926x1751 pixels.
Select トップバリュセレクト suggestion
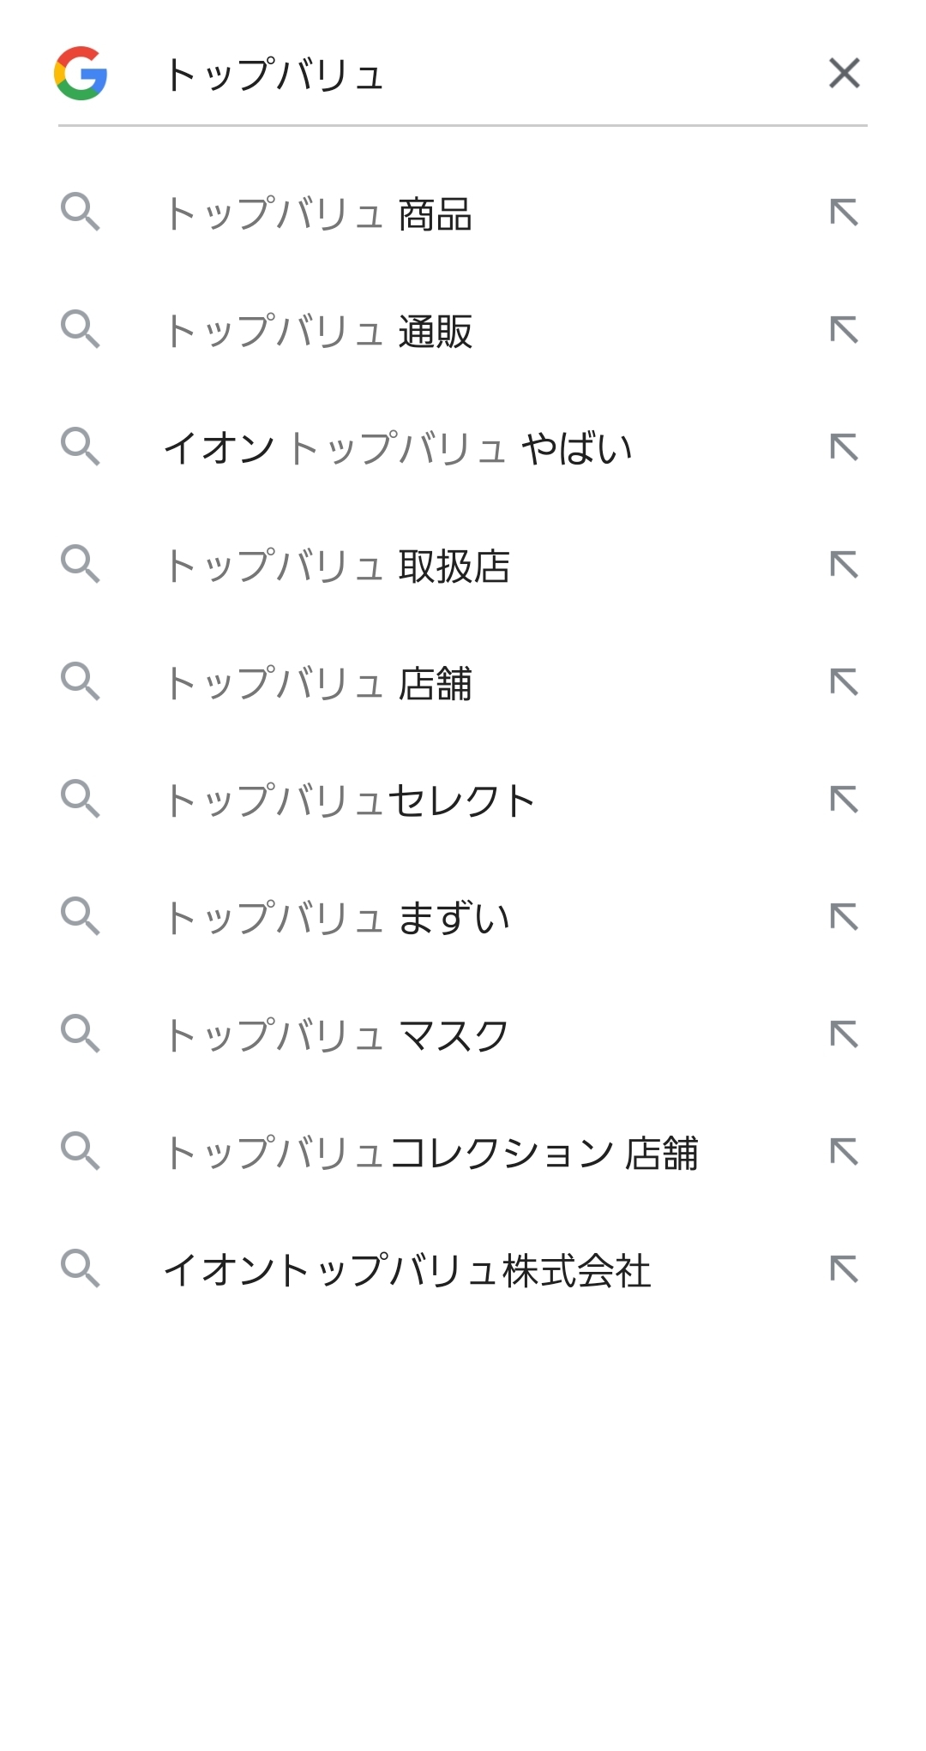pos(350,801)
